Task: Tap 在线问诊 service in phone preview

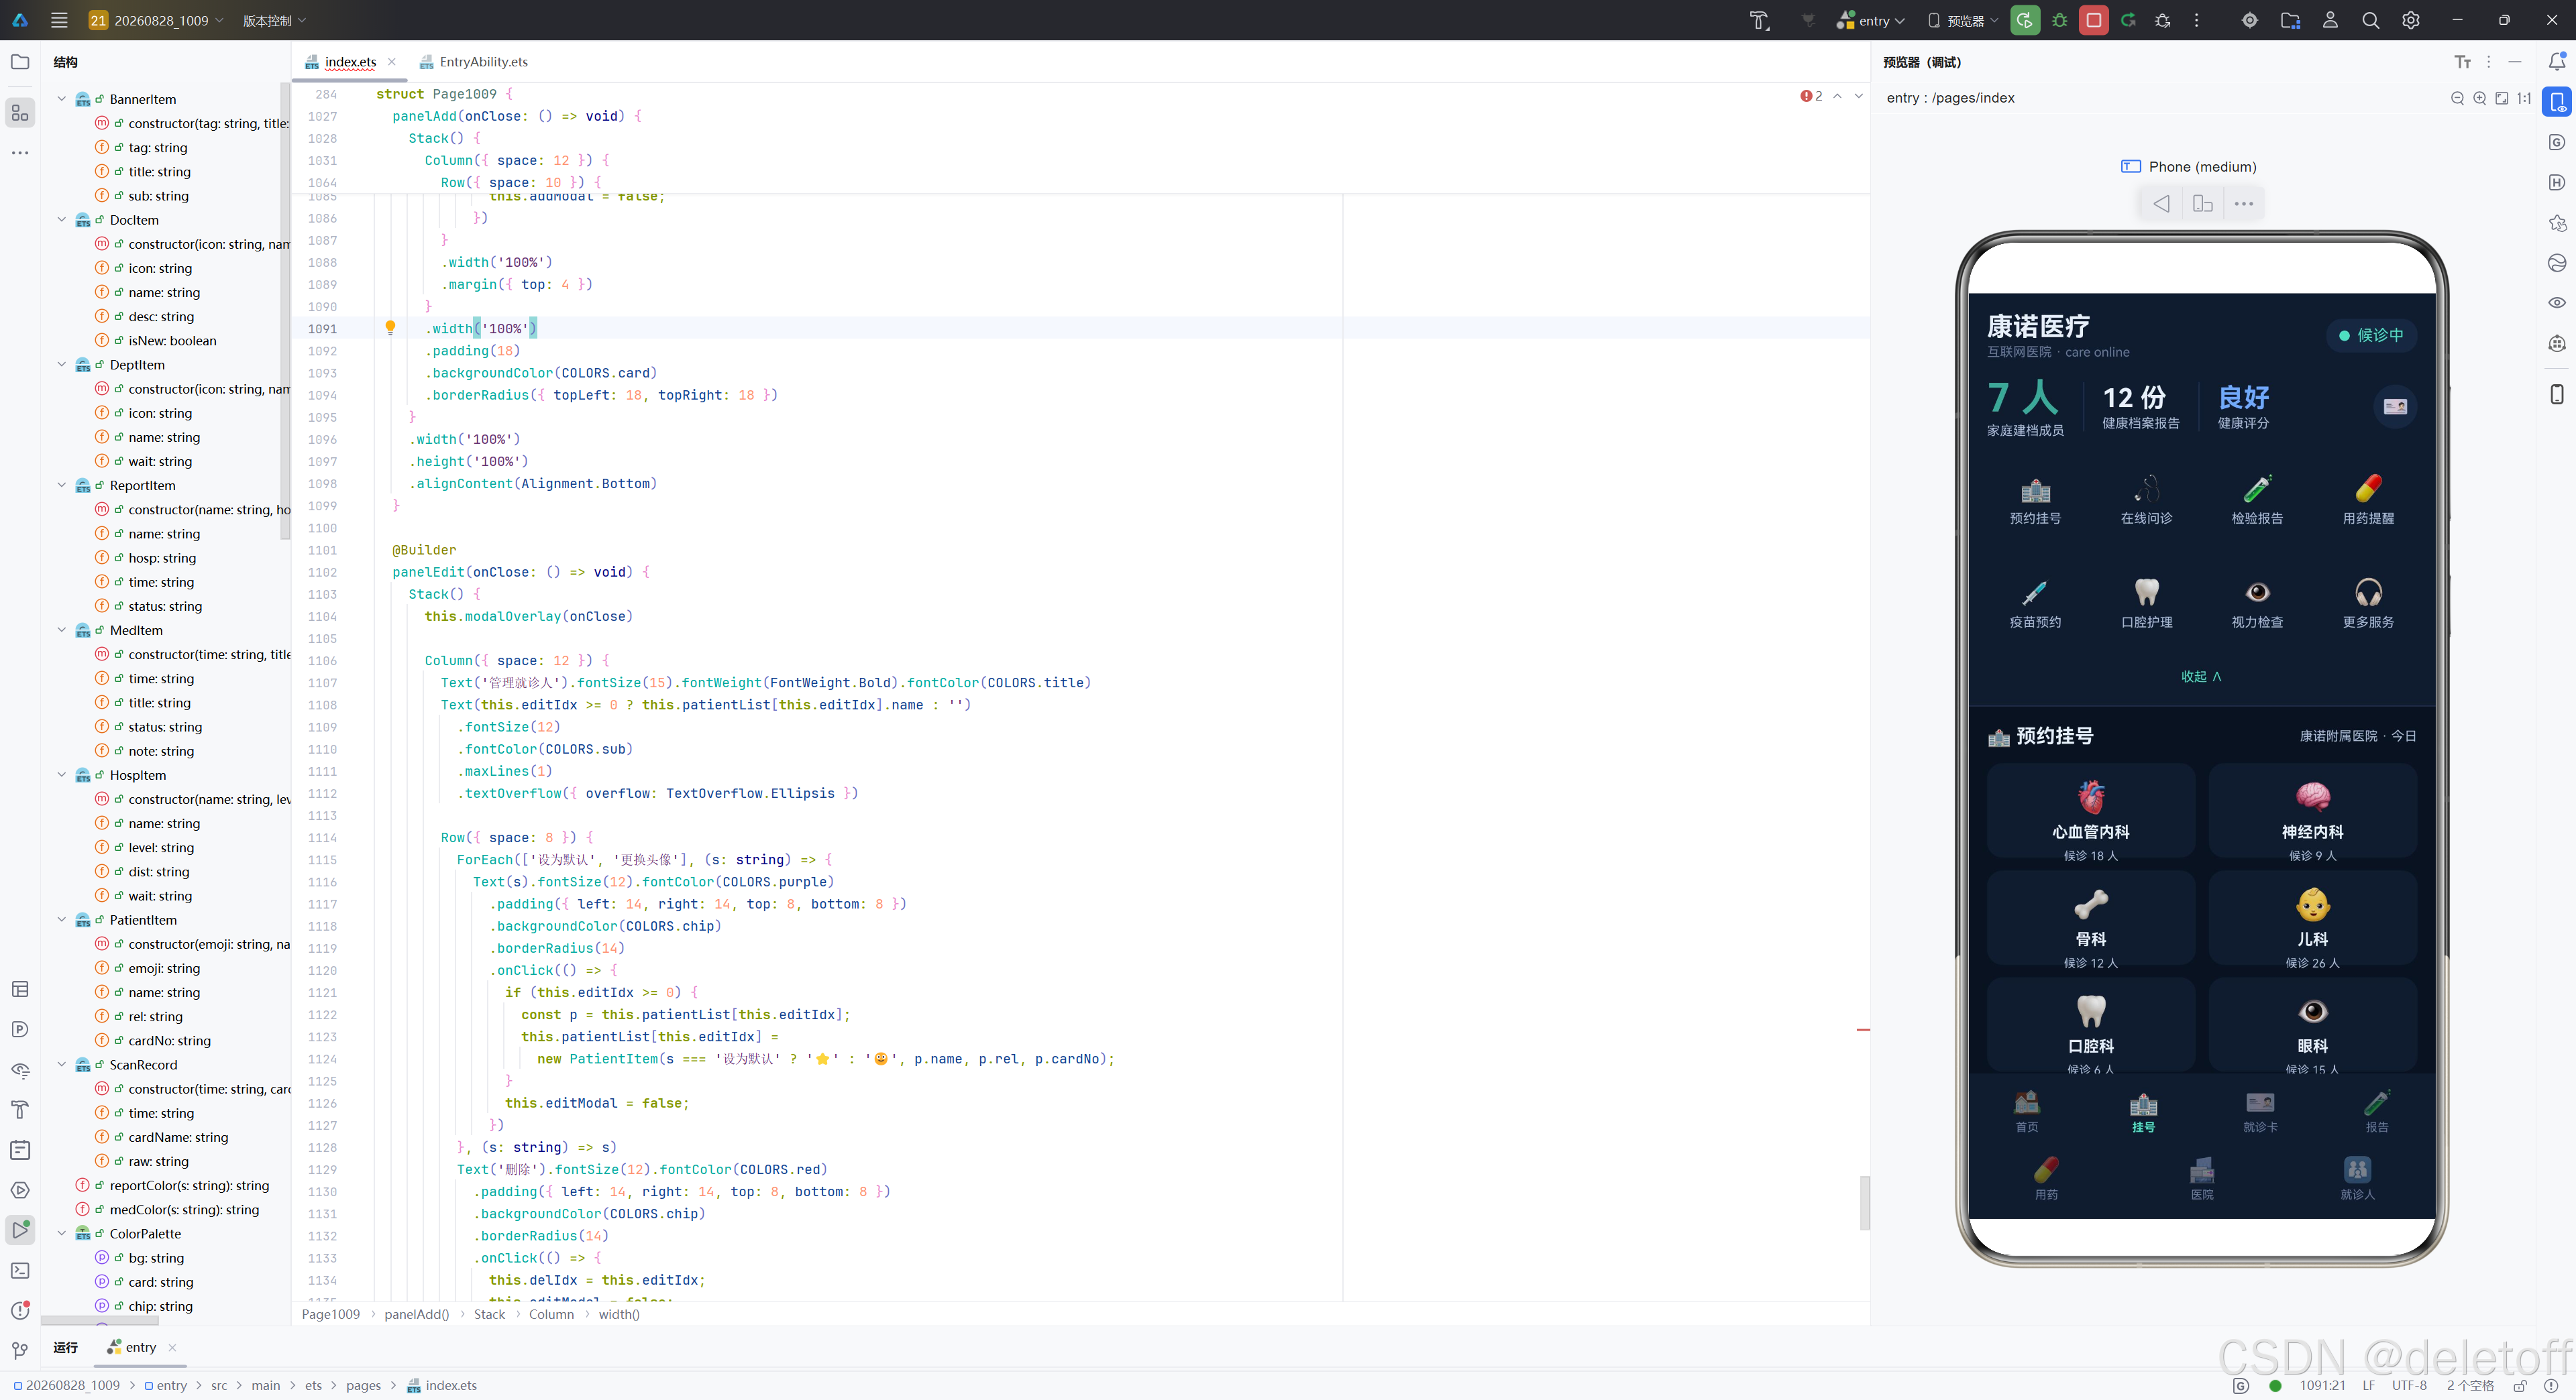Action: [x=2146, y=501]
